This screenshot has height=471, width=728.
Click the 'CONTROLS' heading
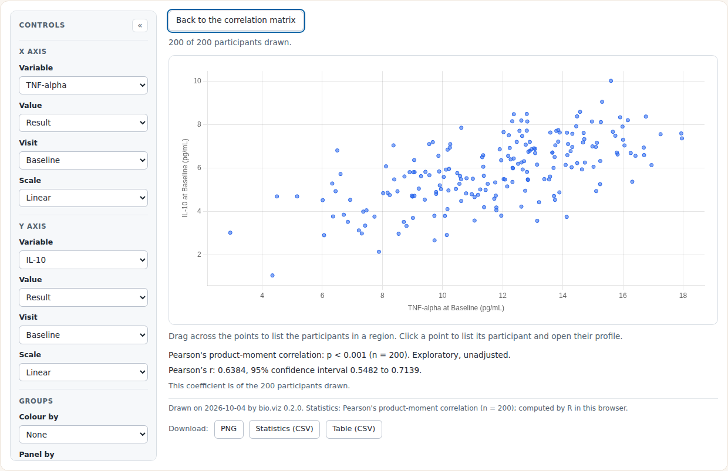pos(42,25)
